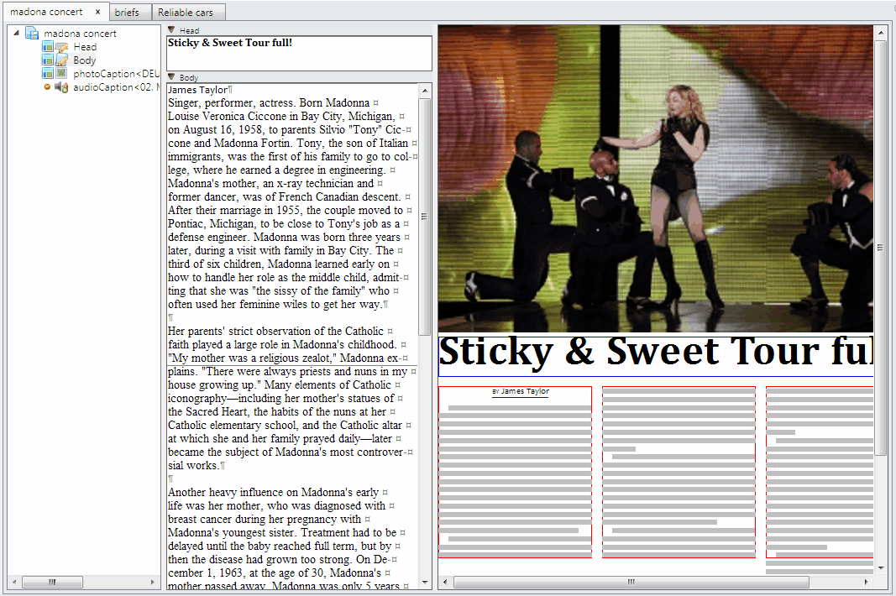Click the madona concert document icon in tree

[x=32, y=34]
